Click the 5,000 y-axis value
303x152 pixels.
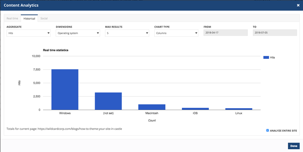[36, 83]
